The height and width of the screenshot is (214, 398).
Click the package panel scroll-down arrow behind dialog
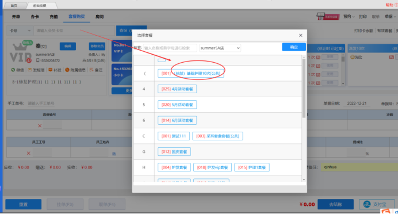(x=343, y=83)
